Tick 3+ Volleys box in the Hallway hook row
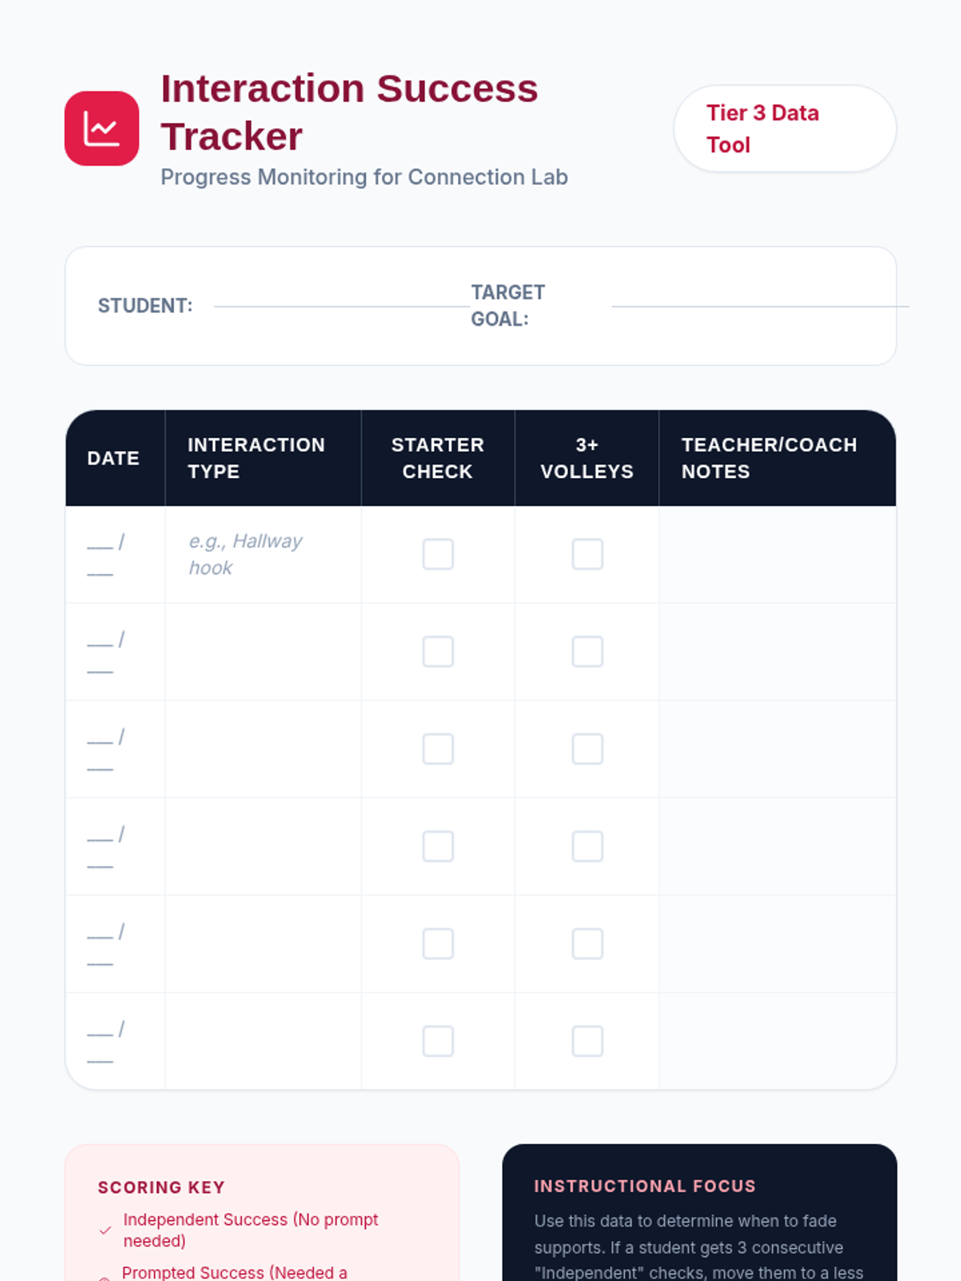The image size is (961, 1281). pos(587,554)
